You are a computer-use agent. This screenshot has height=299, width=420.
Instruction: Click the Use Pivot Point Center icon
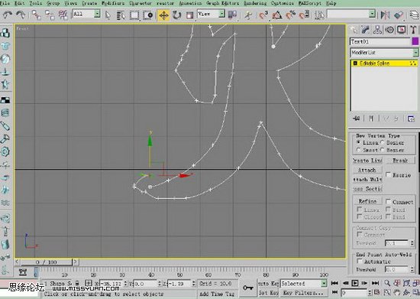[232, 15]
